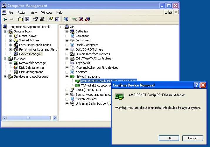Click the Print toolbar icon
The image size is (210, 147).
click(x=42, y=19)
